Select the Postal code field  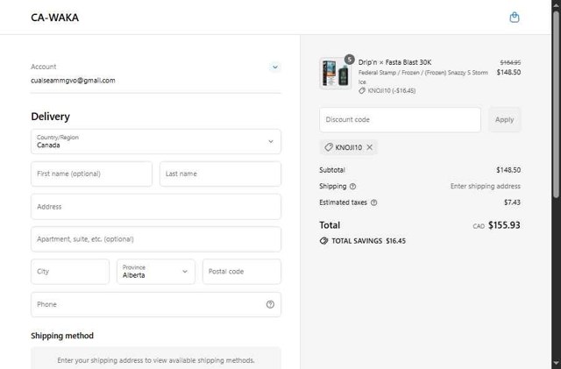point(242,272)
